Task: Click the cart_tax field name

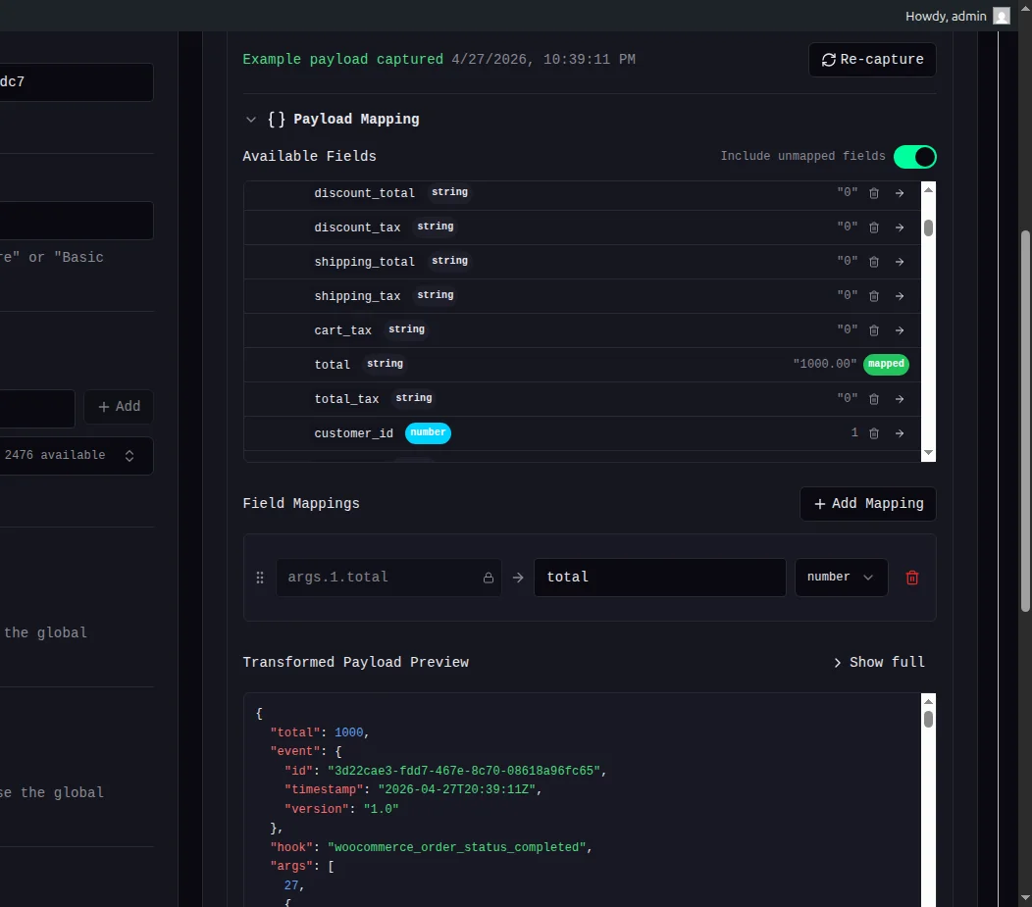Action: (x=343, y=330)
